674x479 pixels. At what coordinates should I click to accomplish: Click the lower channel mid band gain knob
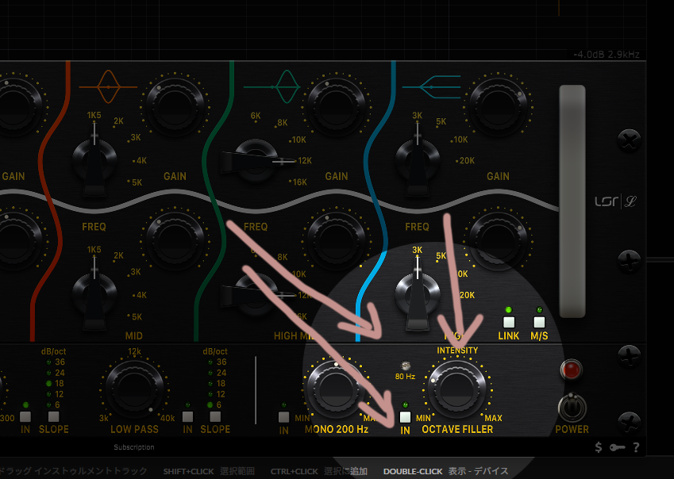click(x=175, y=240)
